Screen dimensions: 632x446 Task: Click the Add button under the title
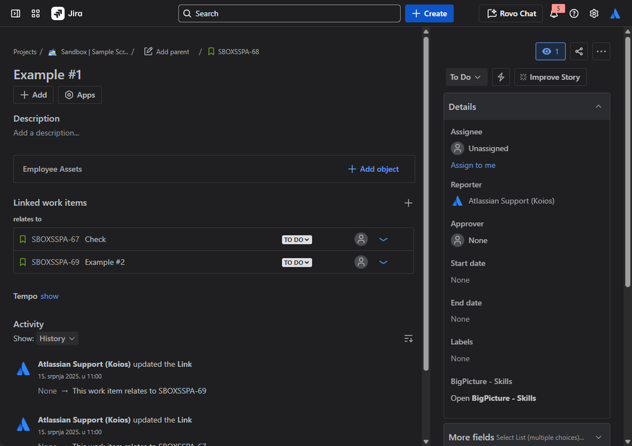click(34, 95)
